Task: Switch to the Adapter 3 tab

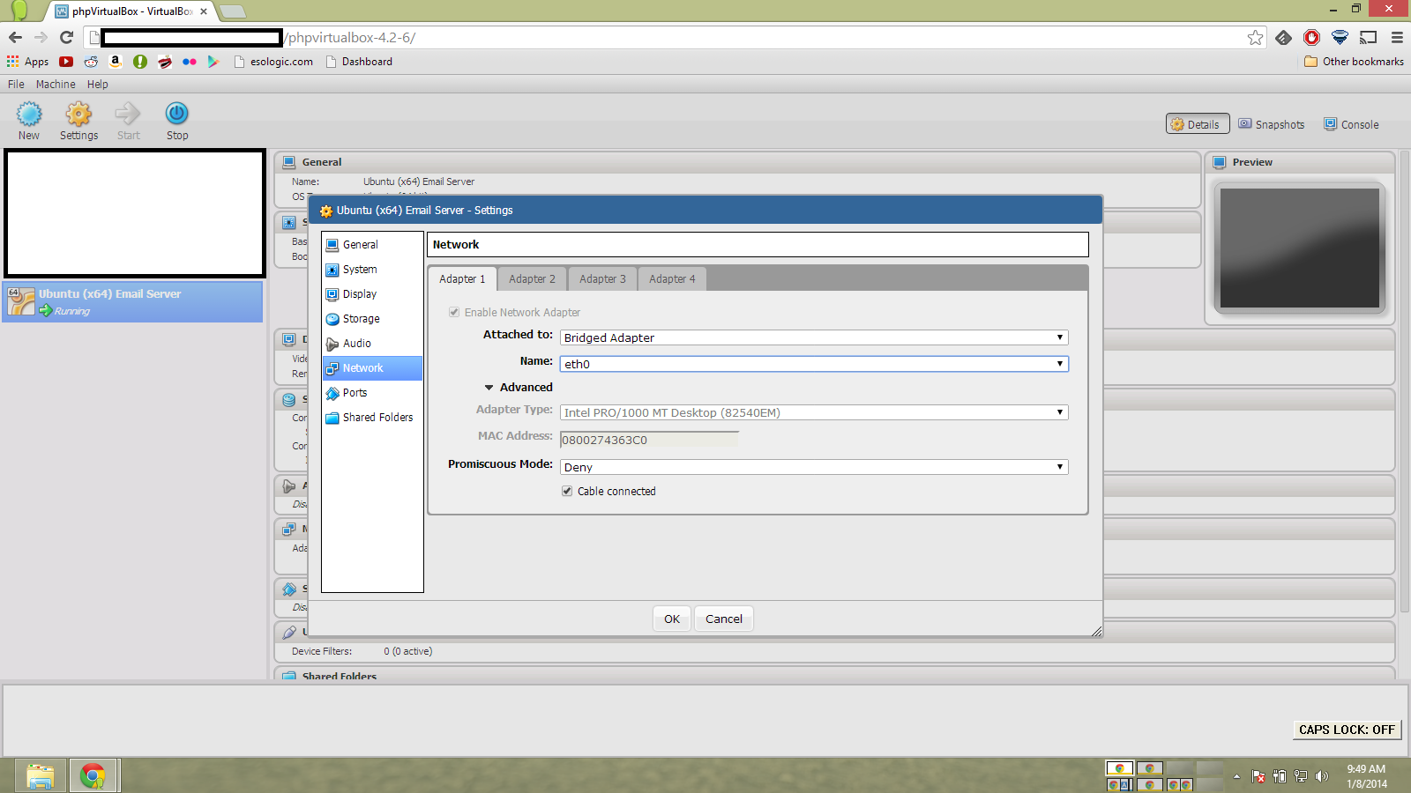Action: [x=602, y=279]
